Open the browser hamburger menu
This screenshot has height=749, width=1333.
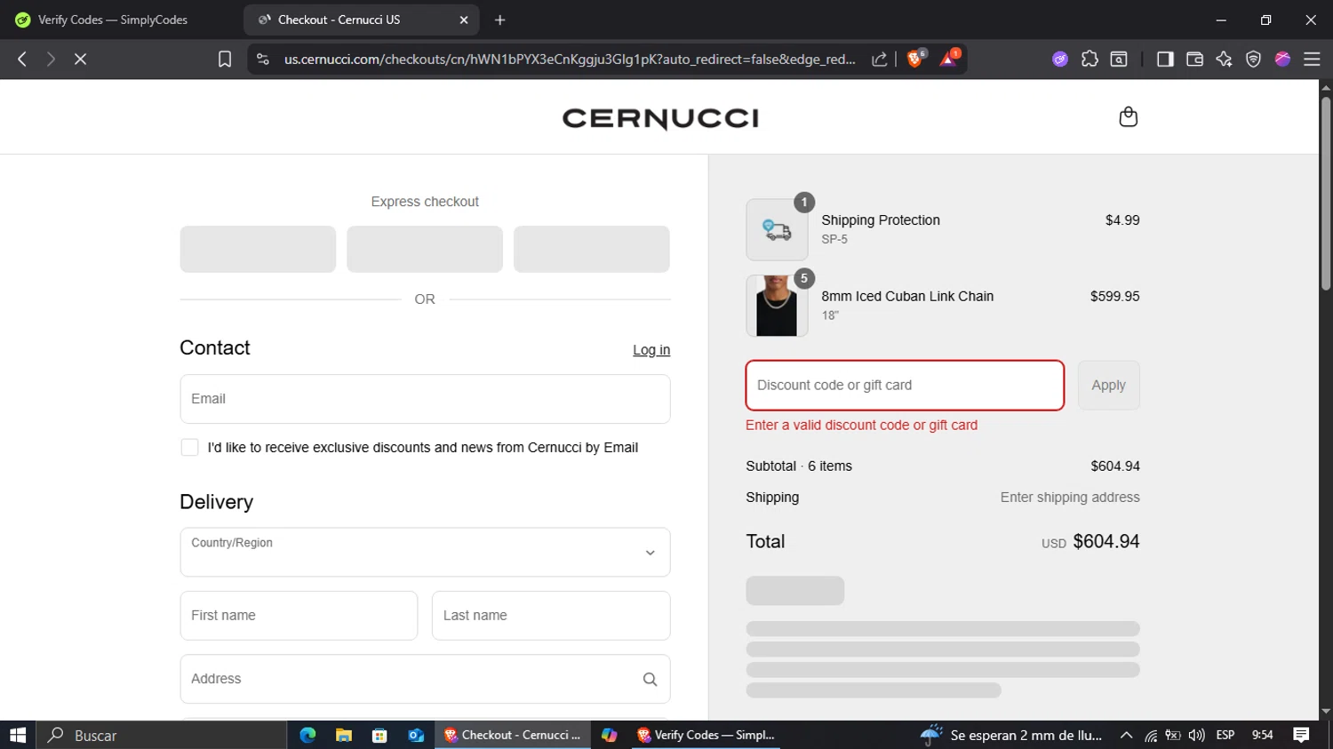click(x=1312, y=59)
